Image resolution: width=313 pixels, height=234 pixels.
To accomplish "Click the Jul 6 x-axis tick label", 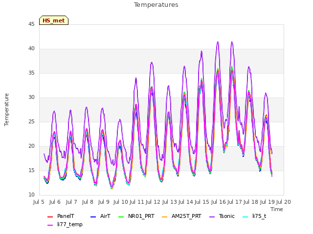I will pos(55,202).
